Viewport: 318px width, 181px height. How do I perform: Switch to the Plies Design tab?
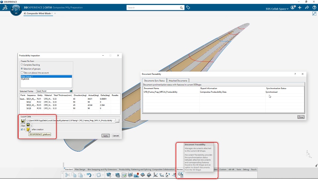tap(80, 169)
